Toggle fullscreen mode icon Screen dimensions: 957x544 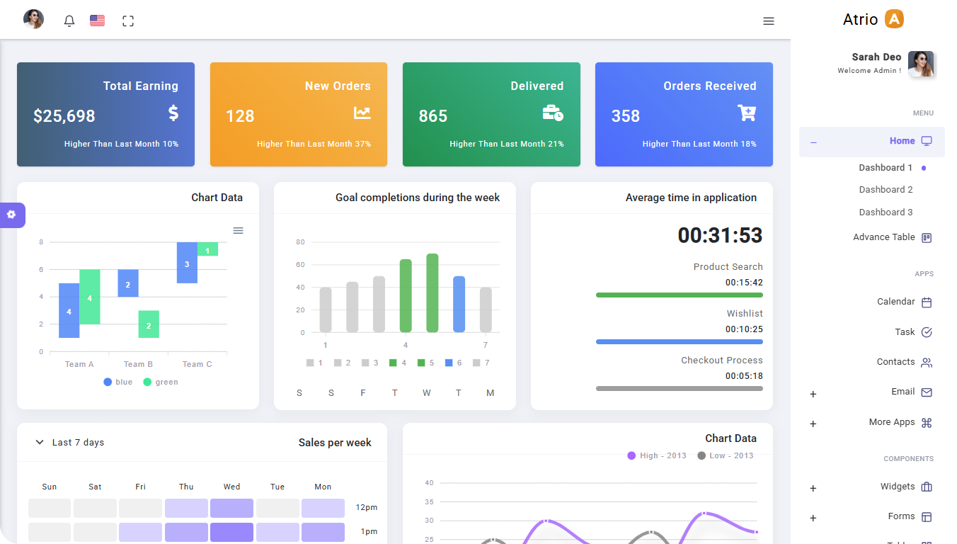pyautogui.click(x=128, y=21)
